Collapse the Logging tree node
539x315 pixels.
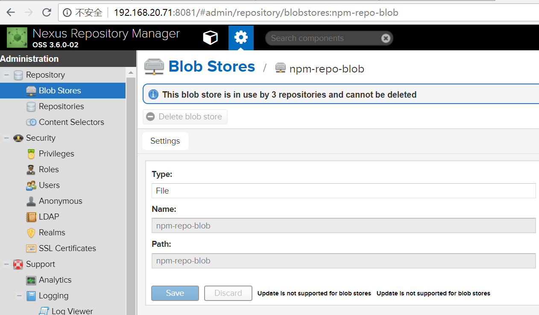point(19,296)
